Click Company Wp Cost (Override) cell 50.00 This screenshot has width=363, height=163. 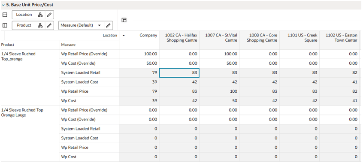(x=139, y=63)
